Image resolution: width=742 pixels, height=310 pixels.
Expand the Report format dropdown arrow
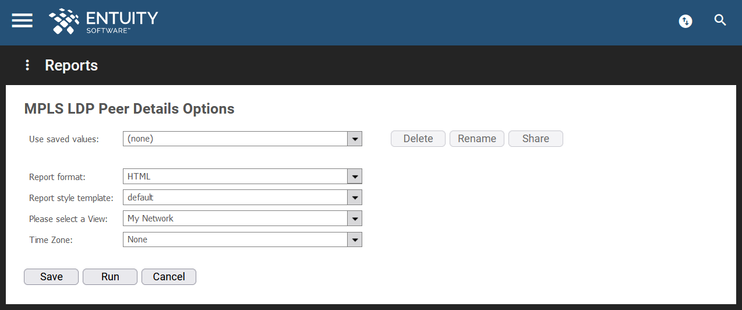(355, 177)
